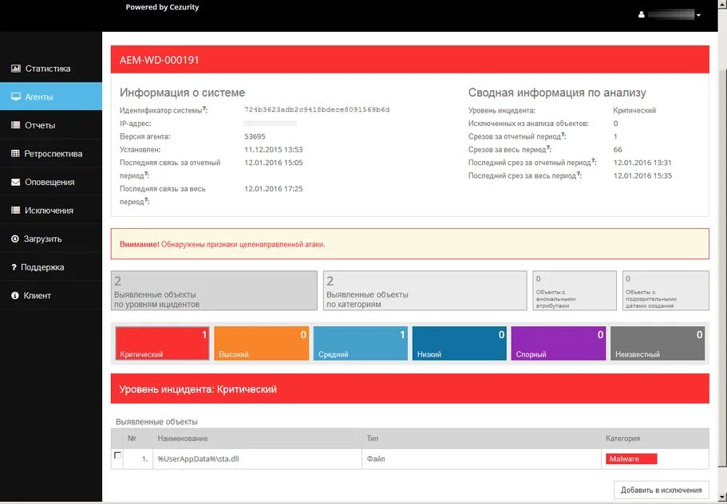
Task: Click the list icon beside Отчеты
Action: point(16,125)
